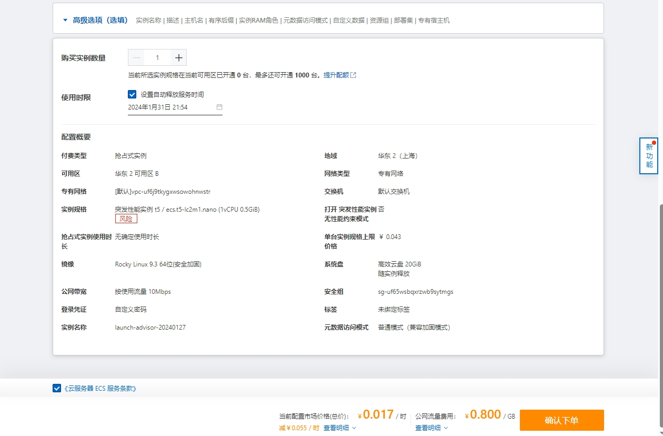This screenshot has width=663, height=436.
Task: Open 《云服务器 ECS 服务条款》 link
Action: pos(101,389)
